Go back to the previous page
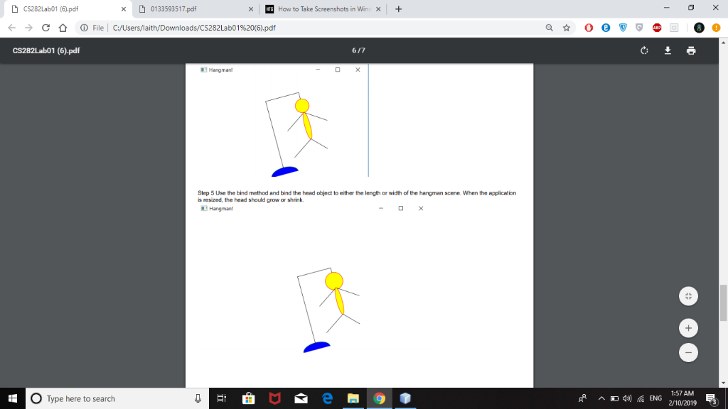Viewport: 728px width, 409px height. (11, 28)
